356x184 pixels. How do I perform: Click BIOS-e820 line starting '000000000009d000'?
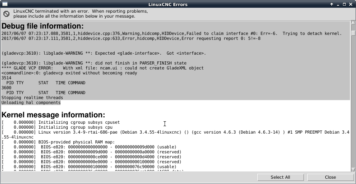tap(92, 152)
